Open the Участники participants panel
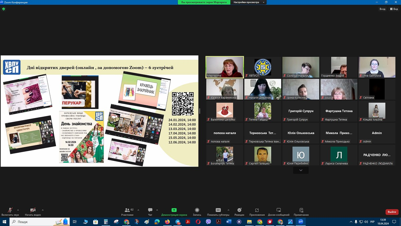Viewport: 401px width, 226px height. 127,212
